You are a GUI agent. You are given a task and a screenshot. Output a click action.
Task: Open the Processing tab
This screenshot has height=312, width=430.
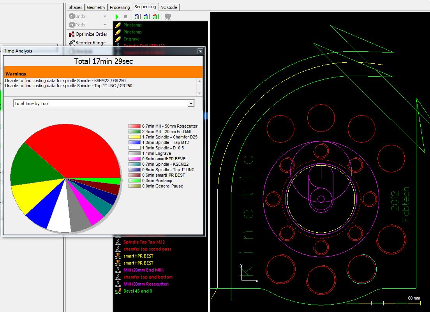coord(120,7)
